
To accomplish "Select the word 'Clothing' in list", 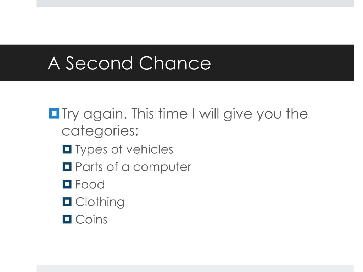I will 100,202.
